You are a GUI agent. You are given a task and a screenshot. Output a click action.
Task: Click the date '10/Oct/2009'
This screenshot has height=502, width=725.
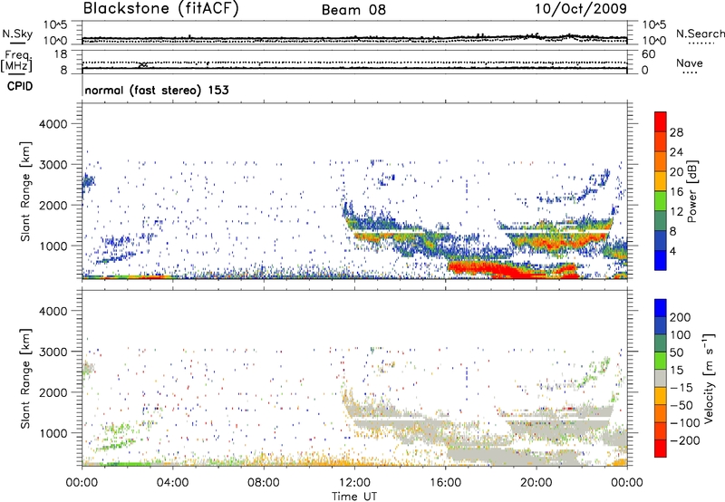pos(581,9)
